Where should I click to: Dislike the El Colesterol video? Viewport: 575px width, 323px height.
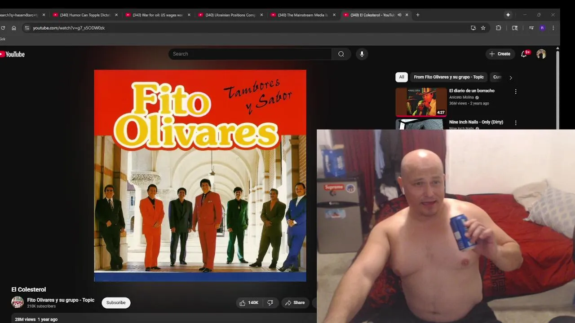pyautogui.click(x=270, y=303)
